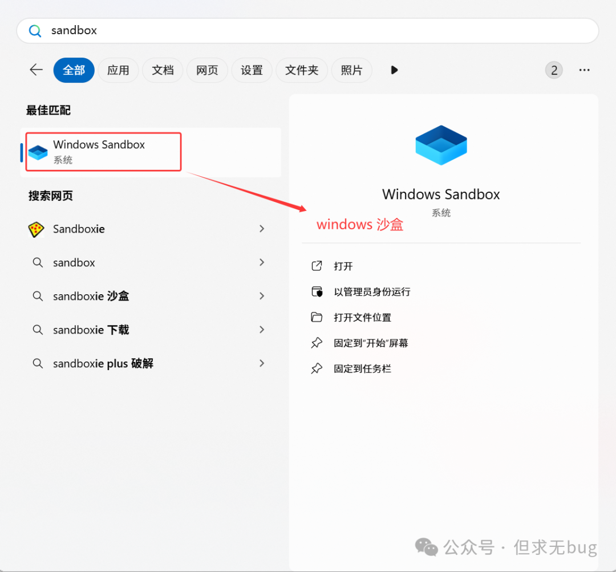Select the 文档 filter tab
Screen dimensions: 616x572
click(x=163, y=70)
